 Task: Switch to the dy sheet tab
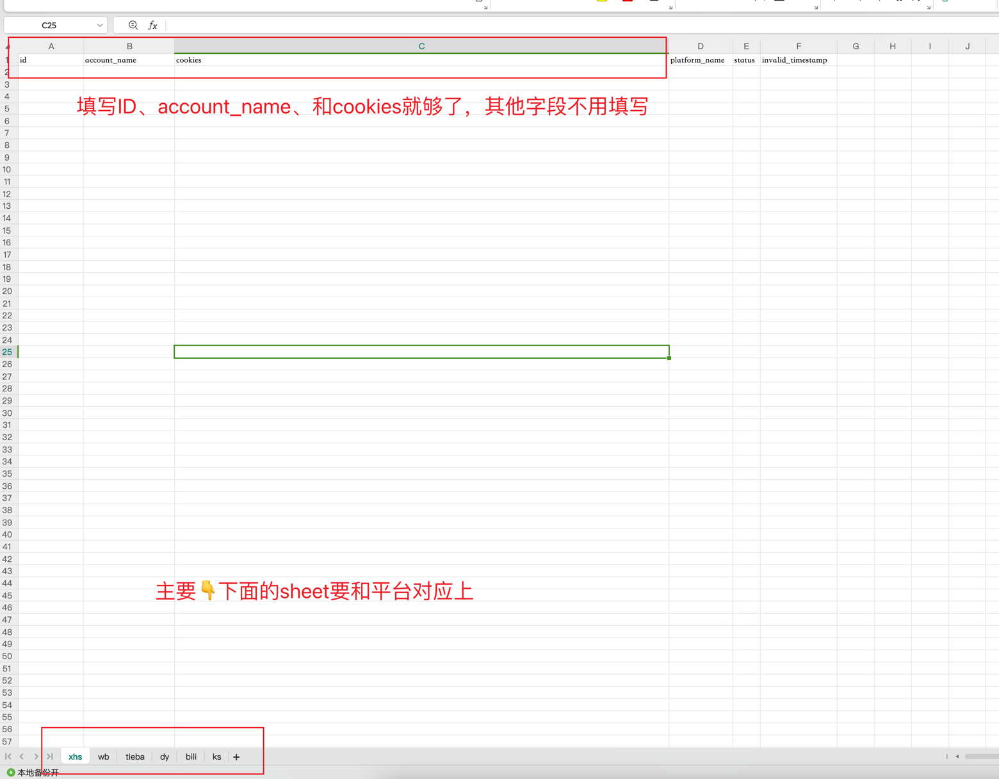click(x=165, y=757)
